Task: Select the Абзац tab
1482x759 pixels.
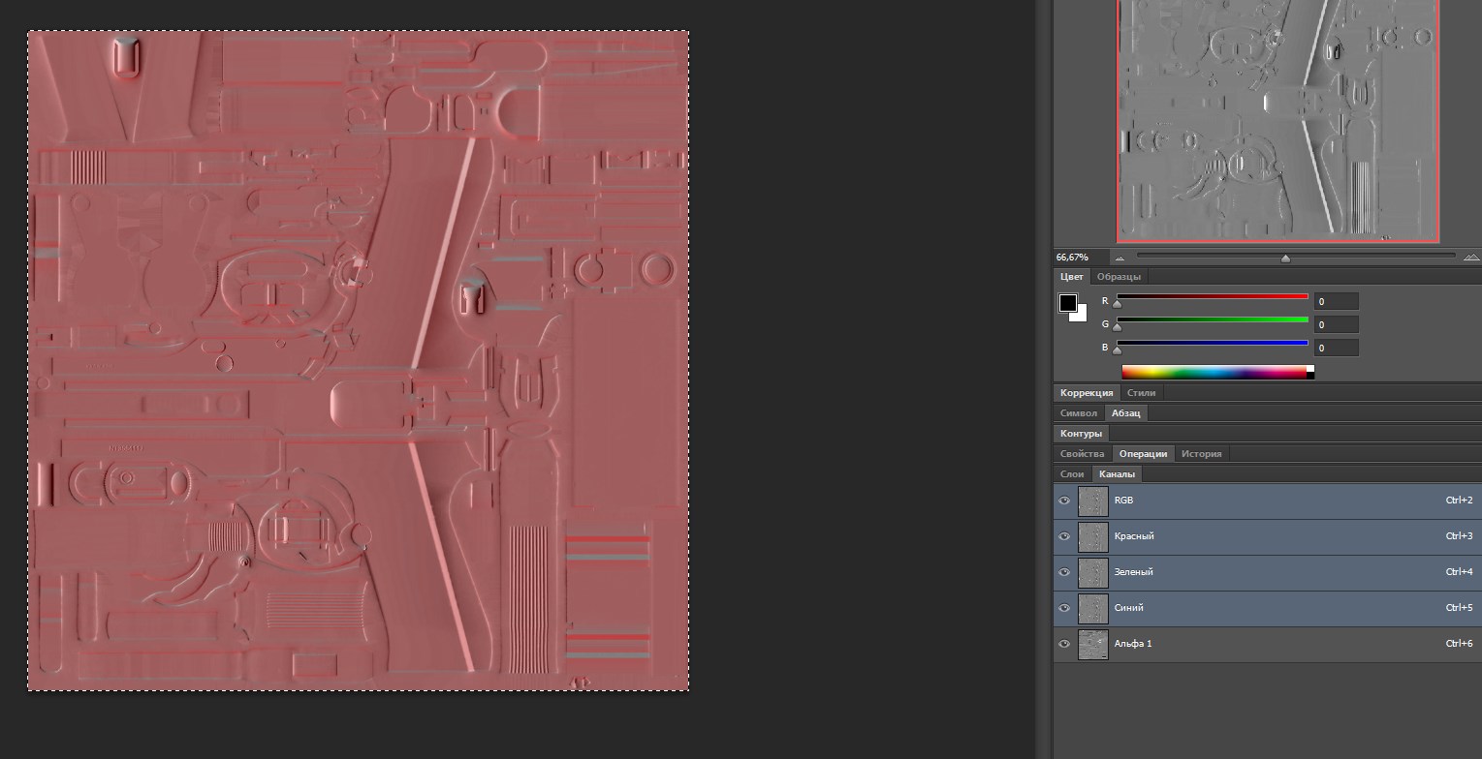Action: (1126, 413)
